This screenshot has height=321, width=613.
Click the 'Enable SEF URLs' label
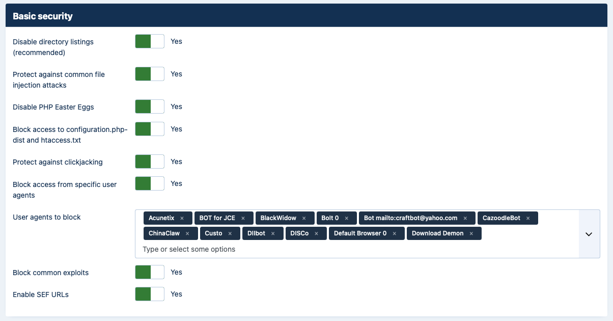pos(41,295)
